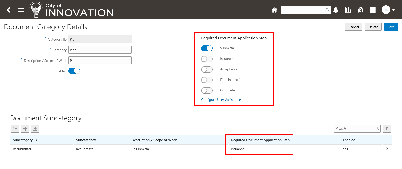Open the grid apps icon

(373, 10)
